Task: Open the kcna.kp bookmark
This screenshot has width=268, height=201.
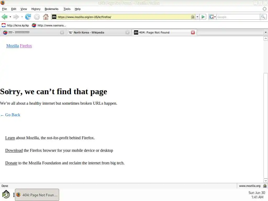Action: (x=15, y=25)
